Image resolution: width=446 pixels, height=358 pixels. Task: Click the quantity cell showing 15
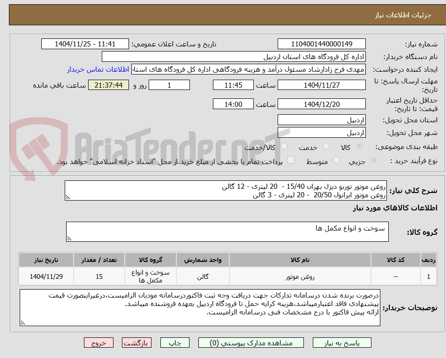click(99, 276)
